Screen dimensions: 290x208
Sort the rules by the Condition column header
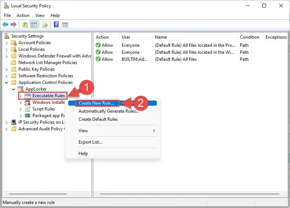click(249, 37)
